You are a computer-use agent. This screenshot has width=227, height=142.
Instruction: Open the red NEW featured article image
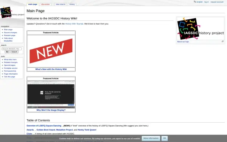(51, 51)
